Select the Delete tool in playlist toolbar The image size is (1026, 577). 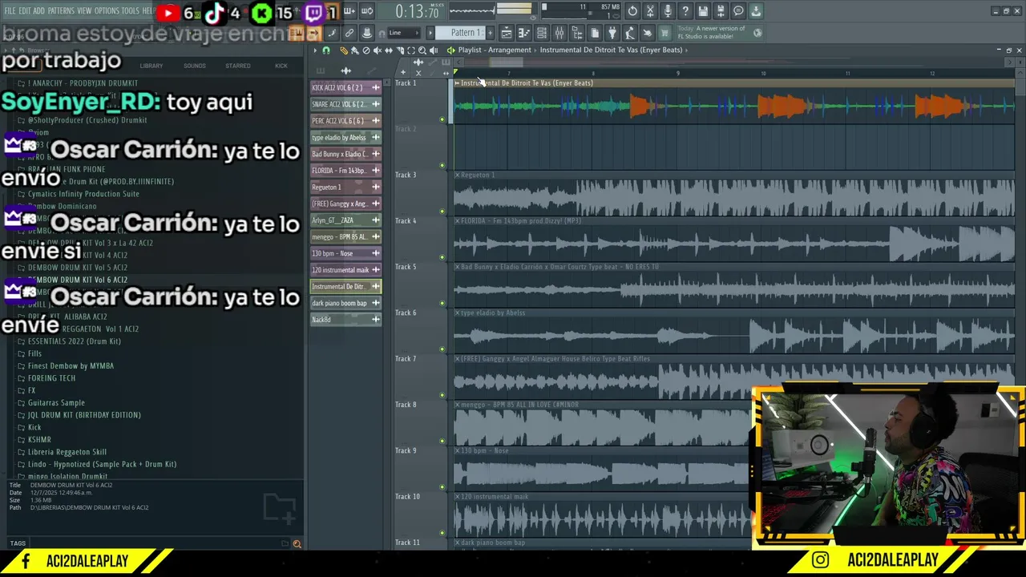tap(366, 50)
